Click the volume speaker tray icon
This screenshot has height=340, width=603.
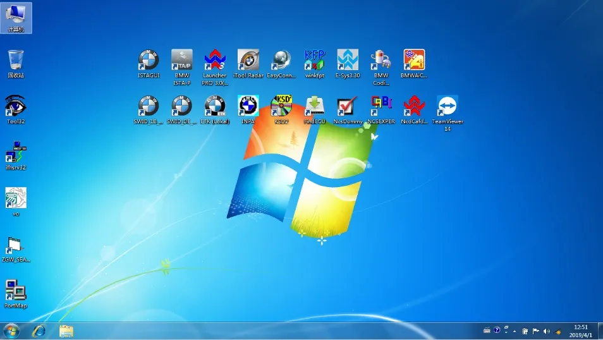[x=546, y=331]
